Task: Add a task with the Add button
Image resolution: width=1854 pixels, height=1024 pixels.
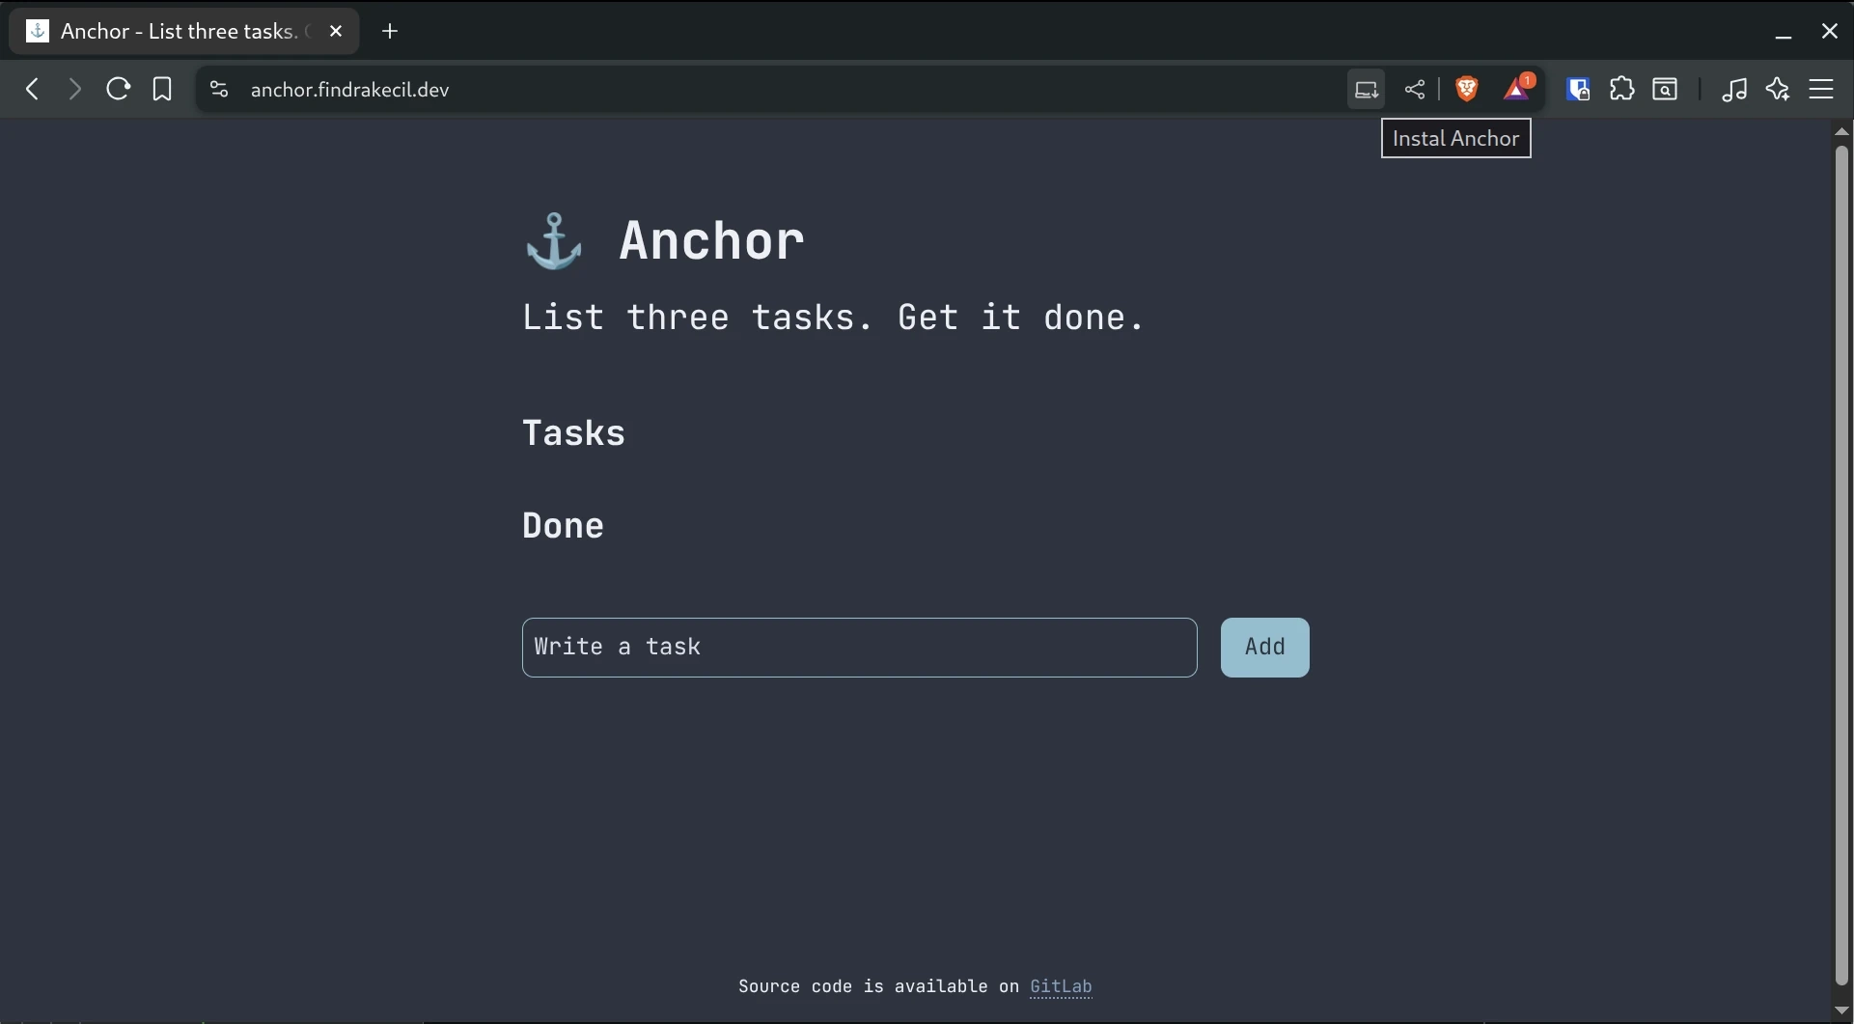Action: [x=1264, y=647]
